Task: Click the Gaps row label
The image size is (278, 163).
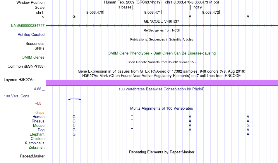Action: tap(40, 113)
